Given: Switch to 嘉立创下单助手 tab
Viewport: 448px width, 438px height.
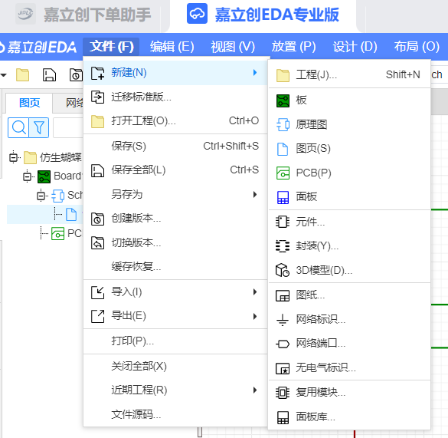Looking at the screenshot, I should [x=84, y=15].
